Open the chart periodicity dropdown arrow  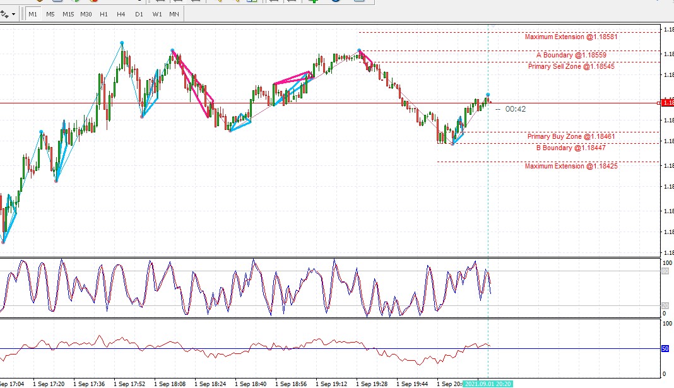pyautogui.click(x=13, y=14)
